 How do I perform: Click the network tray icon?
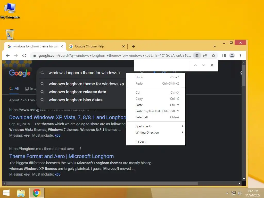(x=234, y=193)
